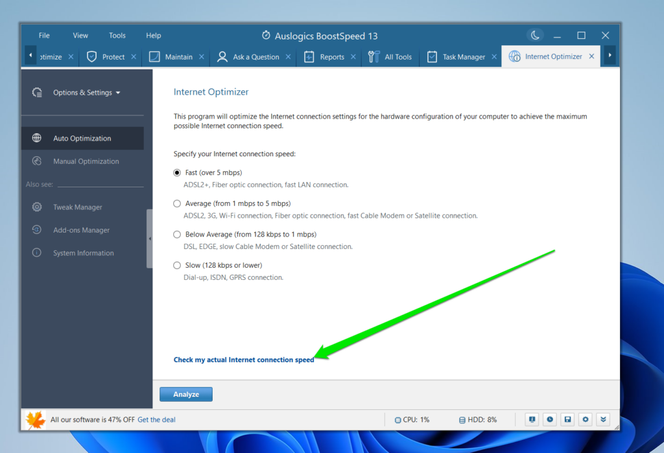This screenshot has width=664, height=453.
Task: Open settings gear icon in status bar
Action: point(586,419)
